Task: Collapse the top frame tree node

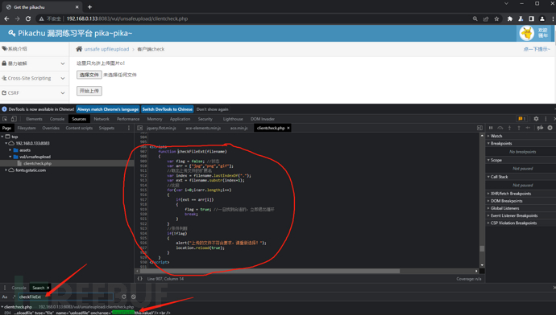Action: tap(2, 137)
